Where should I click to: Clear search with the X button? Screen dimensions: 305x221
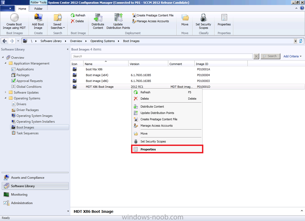pyautogui.click(x=256, y=56)
